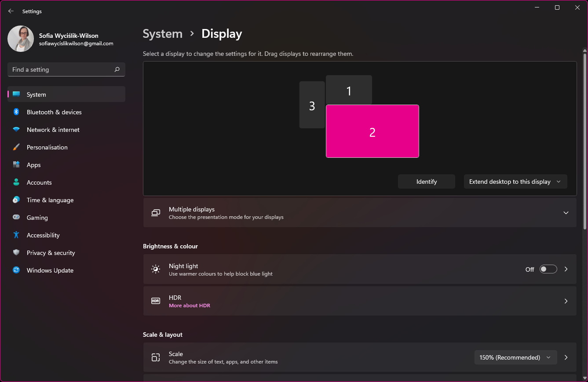Open Personalisation via the paintbrush icon
Image resolution: width=588 pixels, height=382 pixels.
click(16, 147)
